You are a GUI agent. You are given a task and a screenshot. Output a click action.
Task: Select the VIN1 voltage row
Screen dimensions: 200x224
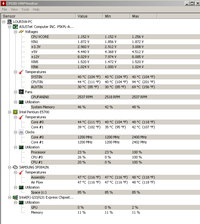click(115, 42)
